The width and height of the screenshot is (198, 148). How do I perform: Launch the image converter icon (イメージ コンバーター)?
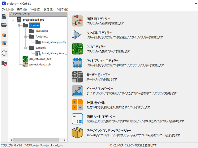[77, 91]
